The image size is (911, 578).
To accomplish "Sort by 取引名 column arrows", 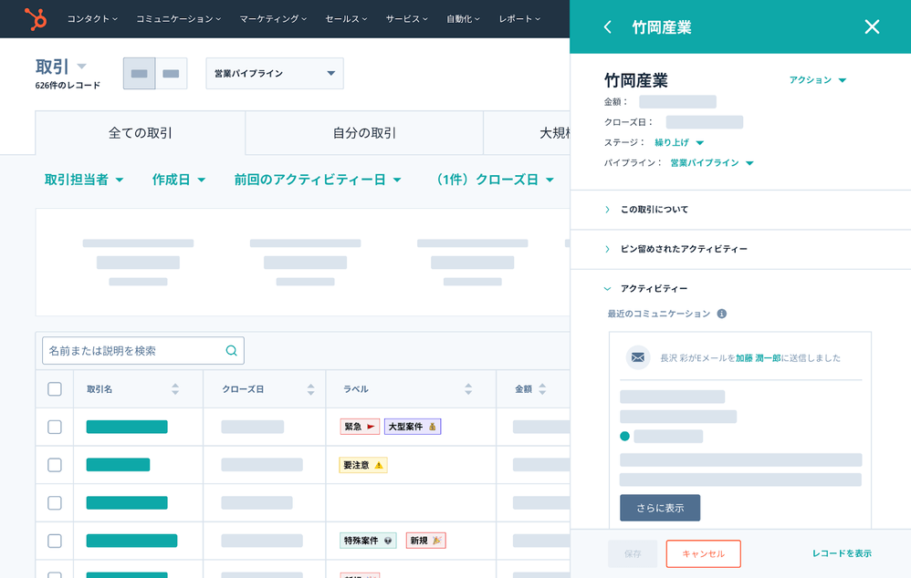I will point(175,389).
